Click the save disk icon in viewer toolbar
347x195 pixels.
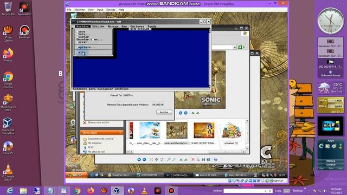pyautogui.click(x=203, y=159)
